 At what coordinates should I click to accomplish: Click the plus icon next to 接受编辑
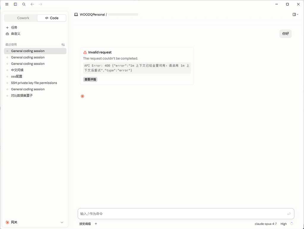click(96, 224)
